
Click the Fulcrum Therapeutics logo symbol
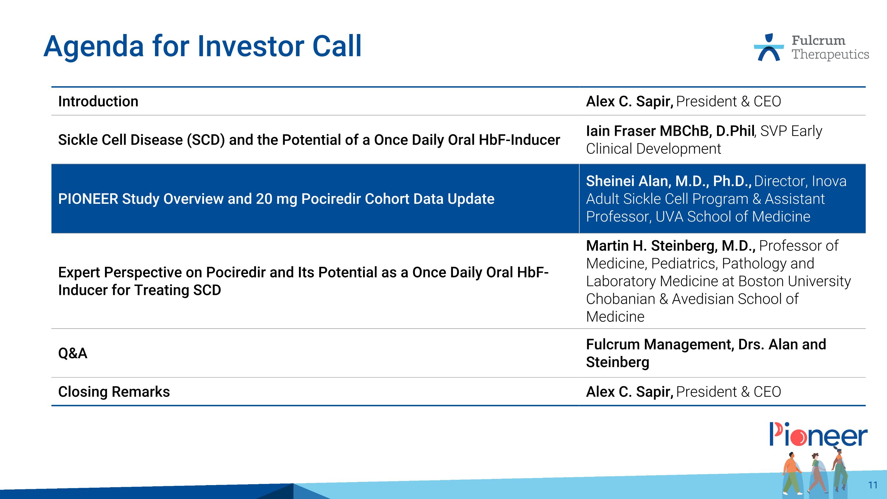coord(768,48)
